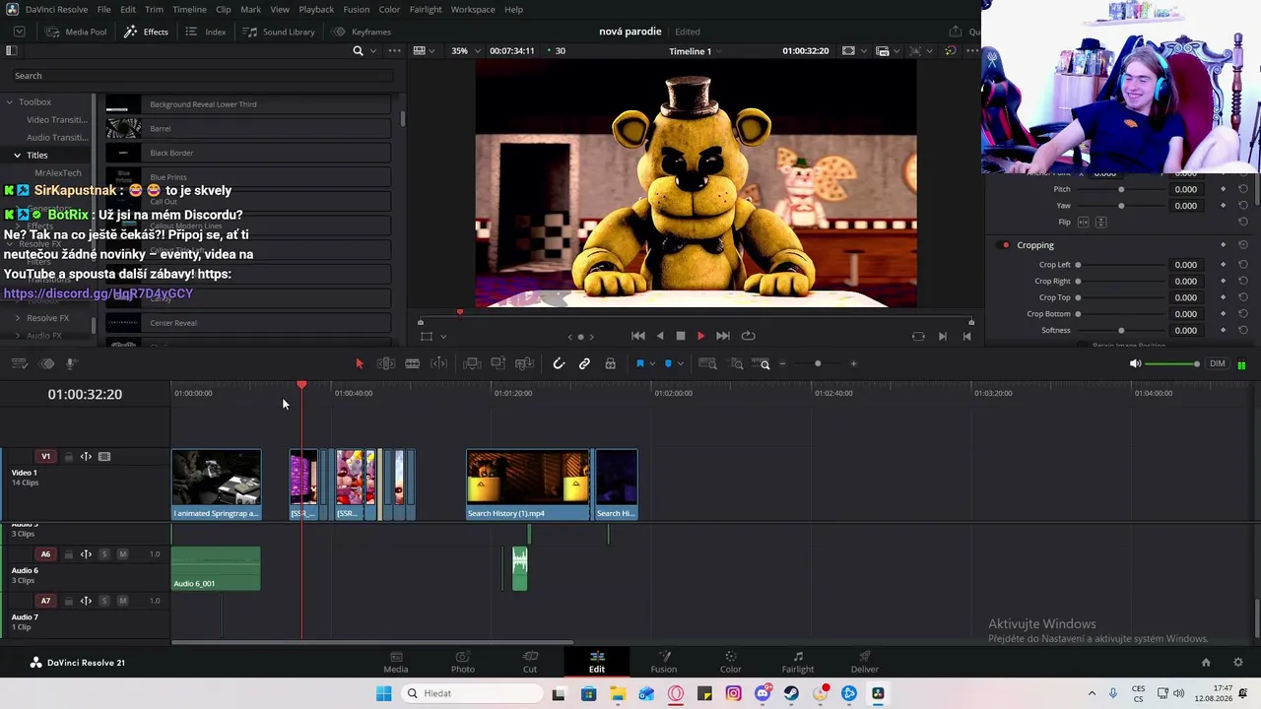Mute the Audio 7 track
Viewport: 1261px width, 709px height.
click(x=122, y=601)
